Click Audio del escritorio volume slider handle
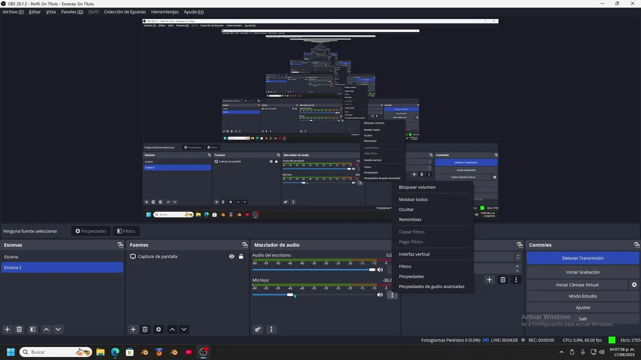This screenshot has height=360, width=641. pyautogui.click(x=372, y=270)
